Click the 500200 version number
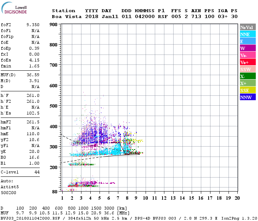 (8, 193)
